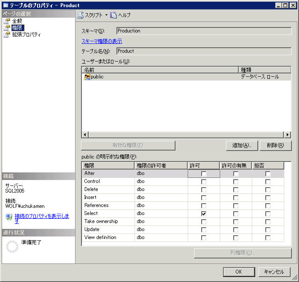Uncheck 許可 for Select
299x282 pixels.
pos(204,214)
